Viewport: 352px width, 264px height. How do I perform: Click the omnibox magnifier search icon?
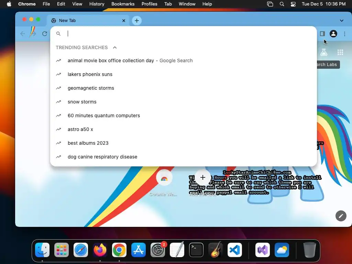click(58, 34)
